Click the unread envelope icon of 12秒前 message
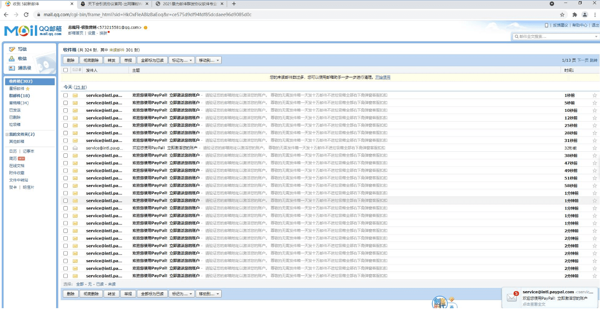Viewport: 600px width, 309px height. [75, 118]
